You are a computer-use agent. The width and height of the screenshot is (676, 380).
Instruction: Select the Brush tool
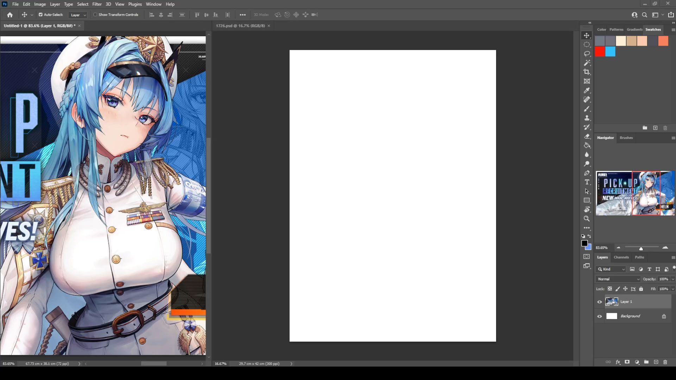pos(587,109)
